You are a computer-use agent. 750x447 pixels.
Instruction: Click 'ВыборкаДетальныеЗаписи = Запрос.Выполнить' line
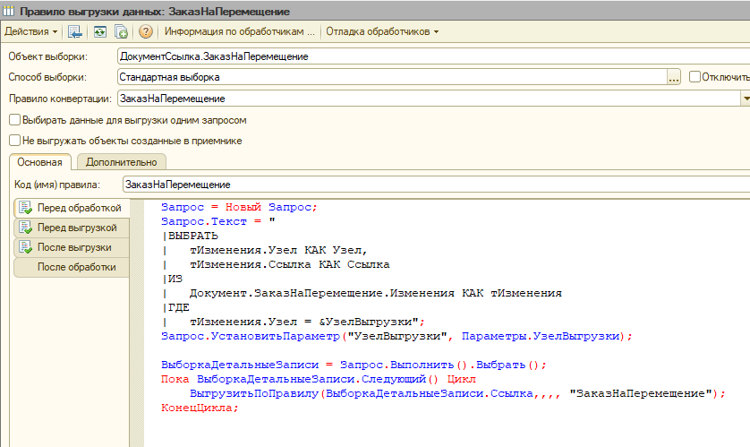354,365
